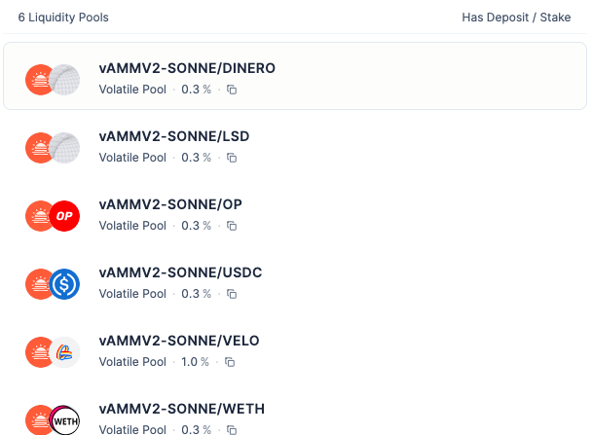This screenshot has height=435, width=591.
Task: Open the vAMMV2-SONNE/USDC pool
Action: (x=180, y=272)
